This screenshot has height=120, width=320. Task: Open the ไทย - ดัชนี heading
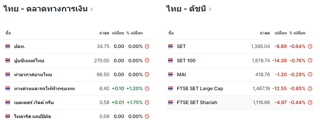(x=186, y=9)
